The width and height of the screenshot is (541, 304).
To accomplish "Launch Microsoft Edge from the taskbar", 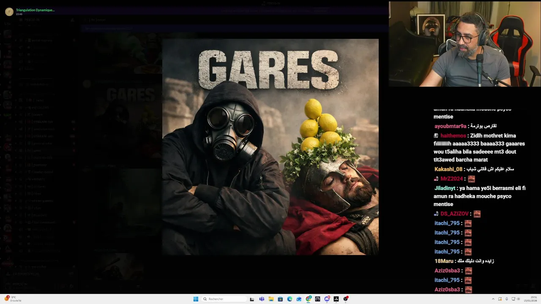I will point(290,299).
